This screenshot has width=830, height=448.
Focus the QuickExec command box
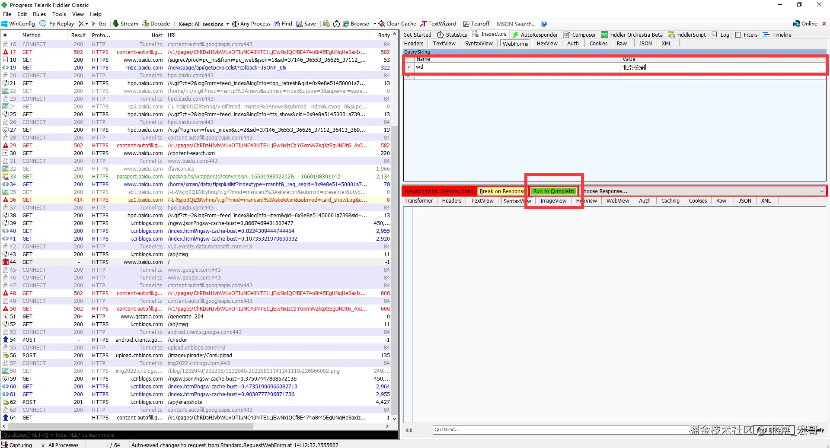[x=199, y=435]
